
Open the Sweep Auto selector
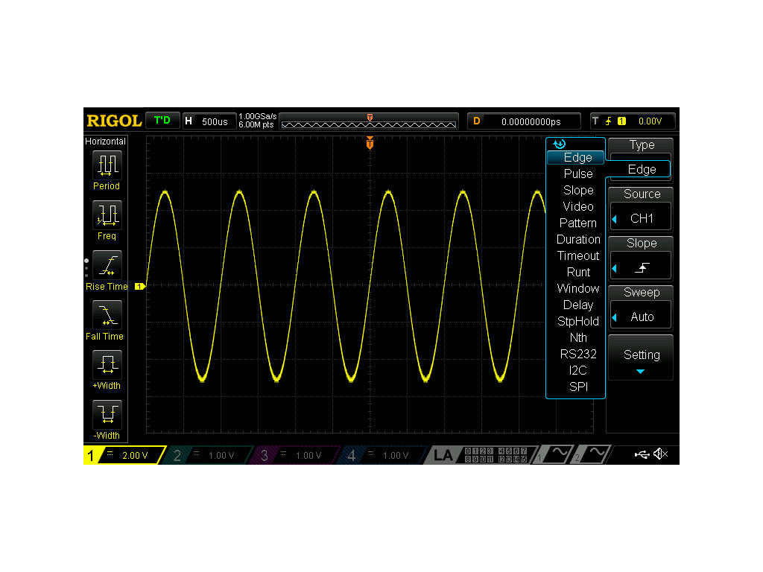642,317
